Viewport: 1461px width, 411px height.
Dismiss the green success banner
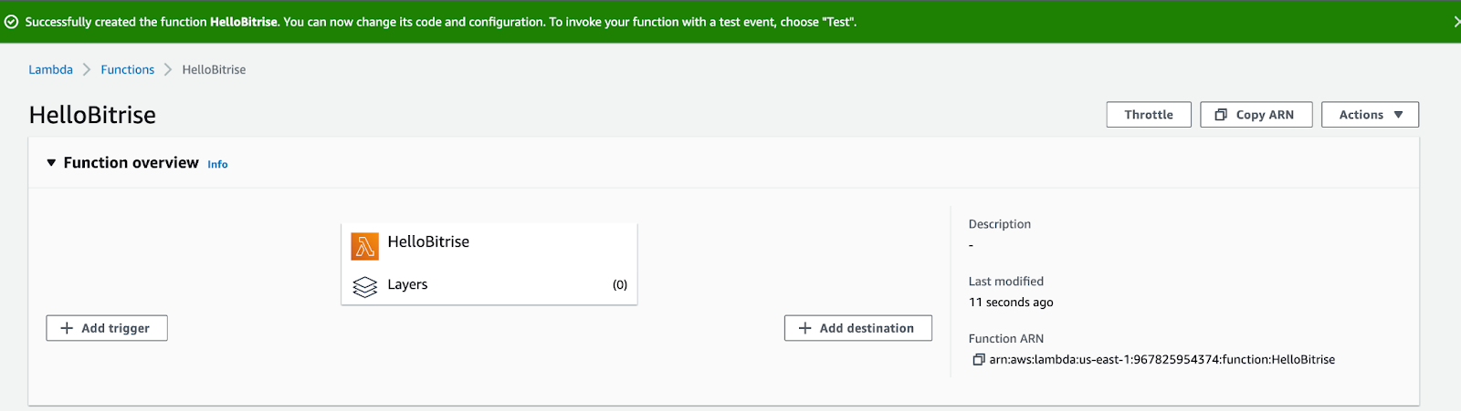coord(1456,22)
